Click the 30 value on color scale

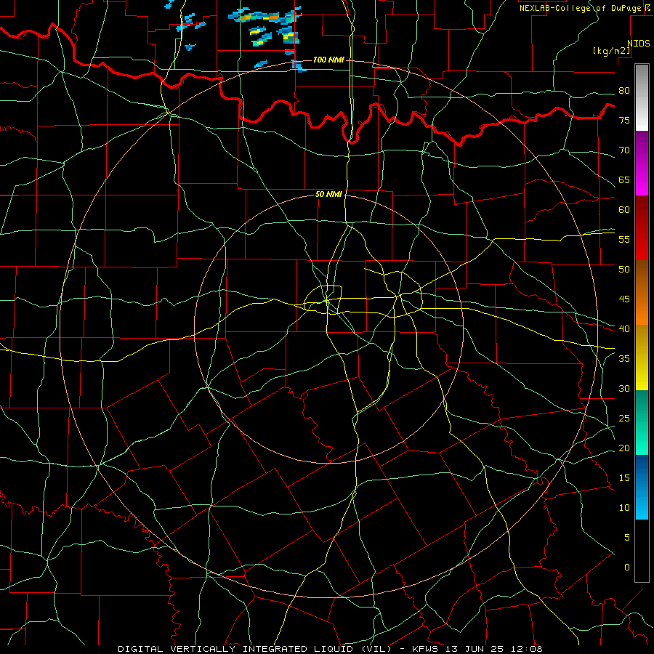pyautogui.click(x=624, y=388)
